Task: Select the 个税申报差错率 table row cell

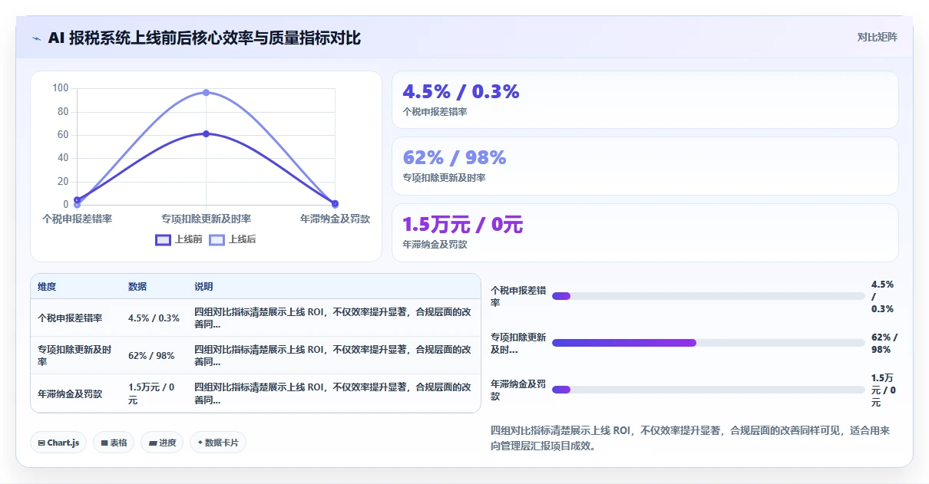Action: (x=76, y=318)
